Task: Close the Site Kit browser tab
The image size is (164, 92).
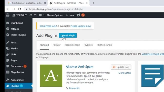Action: pos(45,3)
